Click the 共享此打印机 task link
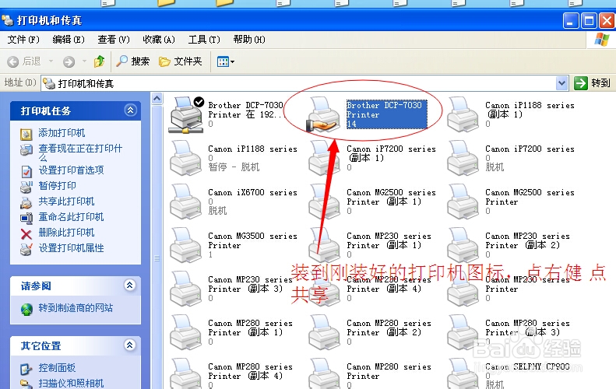 pos(66,202)
